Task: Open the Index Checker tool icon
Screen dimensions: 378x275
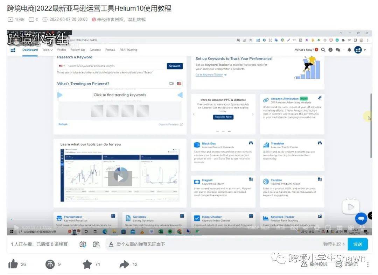Action: (x=197, y=218)
